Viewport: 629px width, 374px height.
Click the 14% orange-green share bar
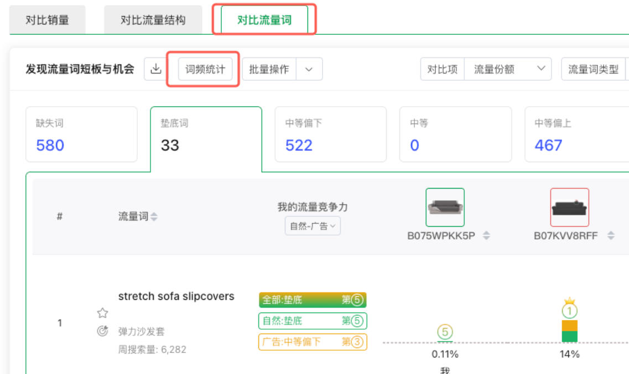pos(570,331)
